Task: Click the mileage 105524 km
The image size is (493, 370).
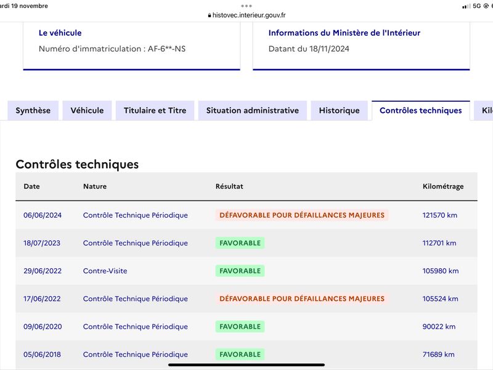Action: pos(440,298)
